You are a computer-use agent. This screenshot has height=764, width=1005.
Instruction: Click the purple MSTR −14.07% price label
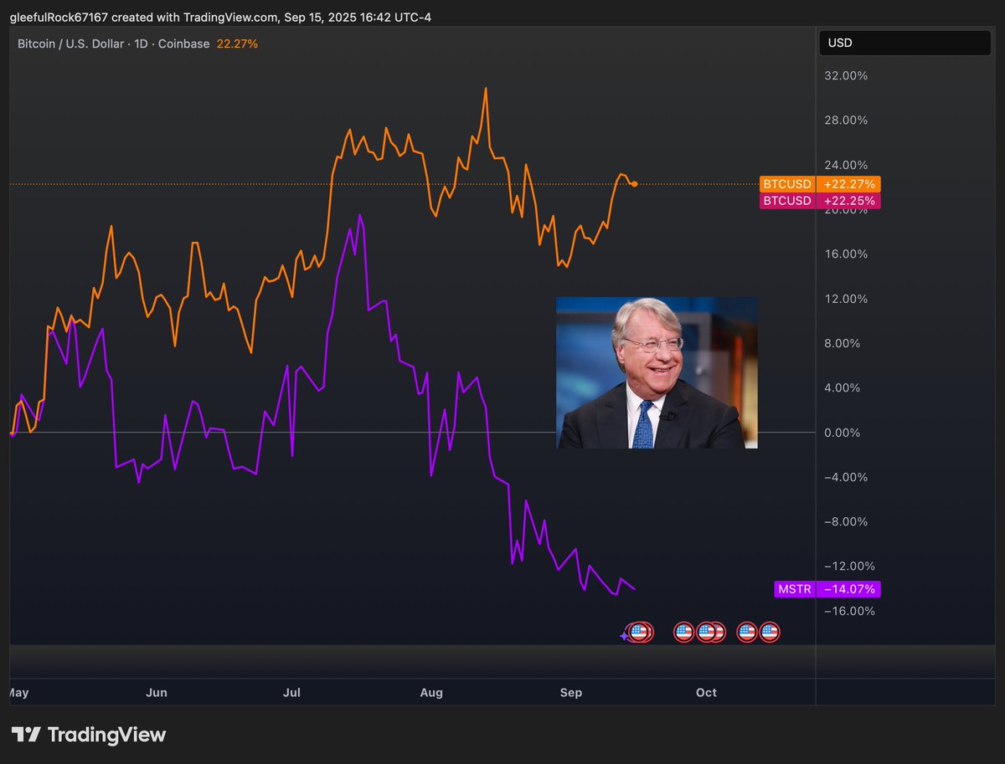[x=828, y=589]
